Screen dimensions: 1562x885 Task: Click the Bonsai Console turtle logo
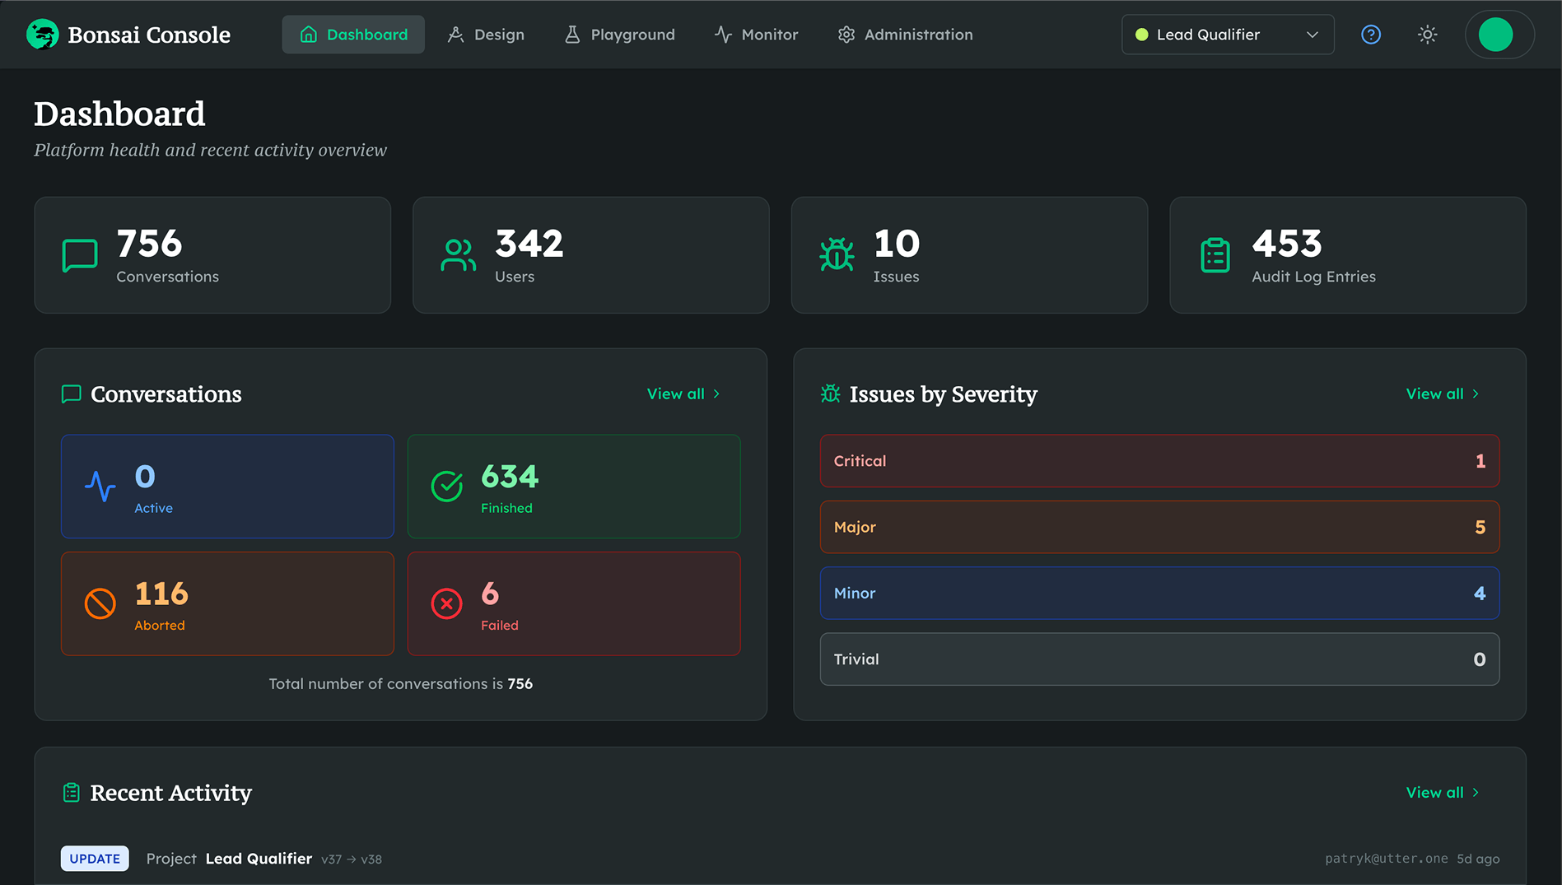(x=42, y=34)
